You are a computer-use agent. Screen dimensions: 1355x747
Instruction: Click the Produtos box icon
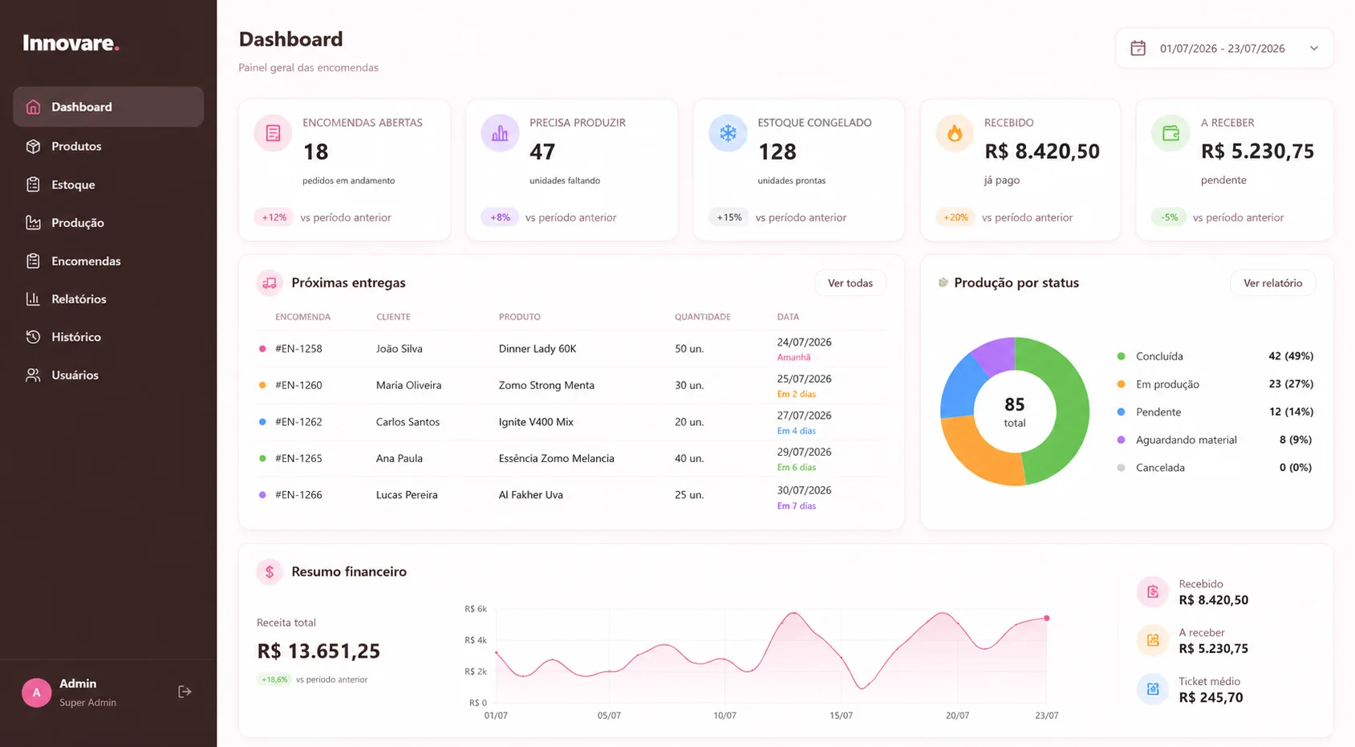[x=33, y=146]
